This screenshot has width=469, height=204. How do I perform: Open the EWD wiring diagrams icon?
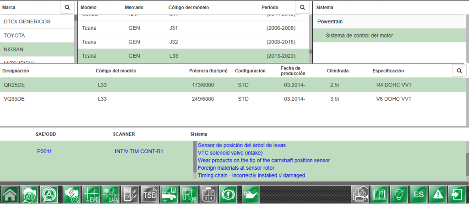[91, 194]
